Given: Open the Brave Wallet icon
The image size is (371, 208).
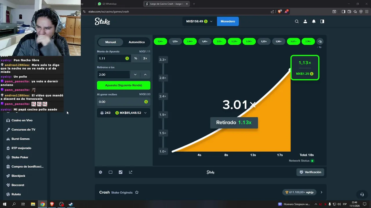Looking at the screenshot, I should pos(349,12).
